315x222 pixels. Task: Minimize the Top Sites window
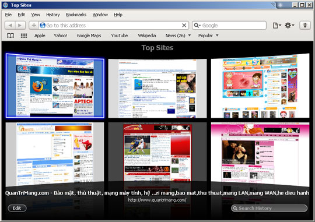tap(295, 5)
